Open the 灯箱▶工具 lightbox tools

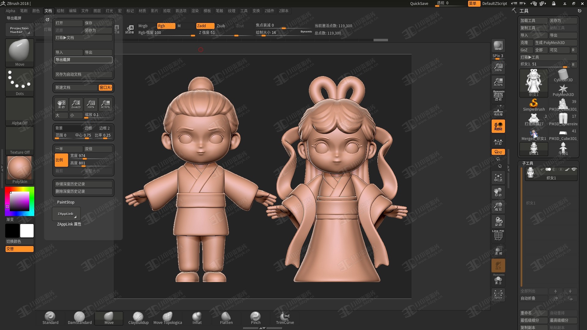[x=548, y=57]
